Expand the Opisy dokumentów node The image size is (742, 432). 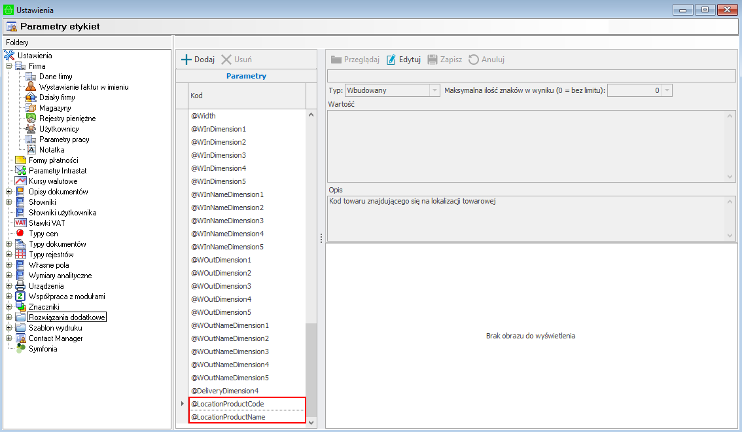(x=9, y=192)
